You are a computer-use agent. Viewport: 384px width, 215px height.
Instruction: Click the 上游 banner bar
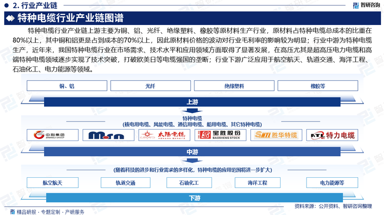(x=192, y=102)
